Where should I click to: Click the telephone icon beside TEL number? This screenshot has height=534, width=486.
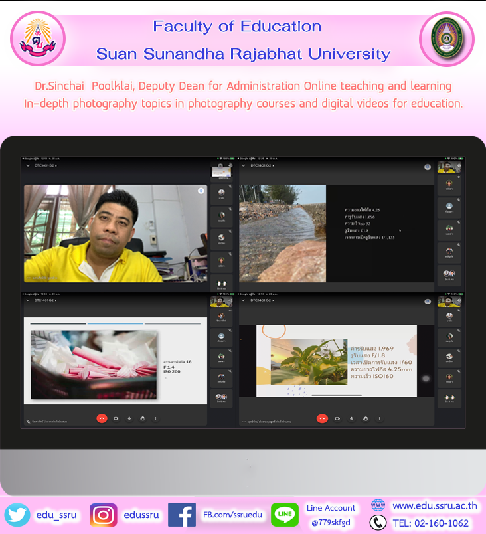click(x=378, y=523)
